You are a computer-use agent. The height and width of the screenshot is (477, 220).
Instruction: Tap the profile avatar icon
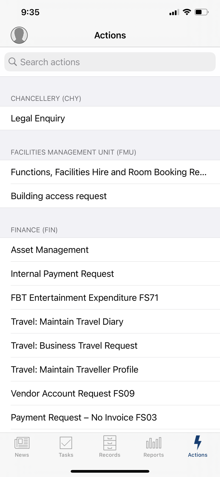[19, 35]
